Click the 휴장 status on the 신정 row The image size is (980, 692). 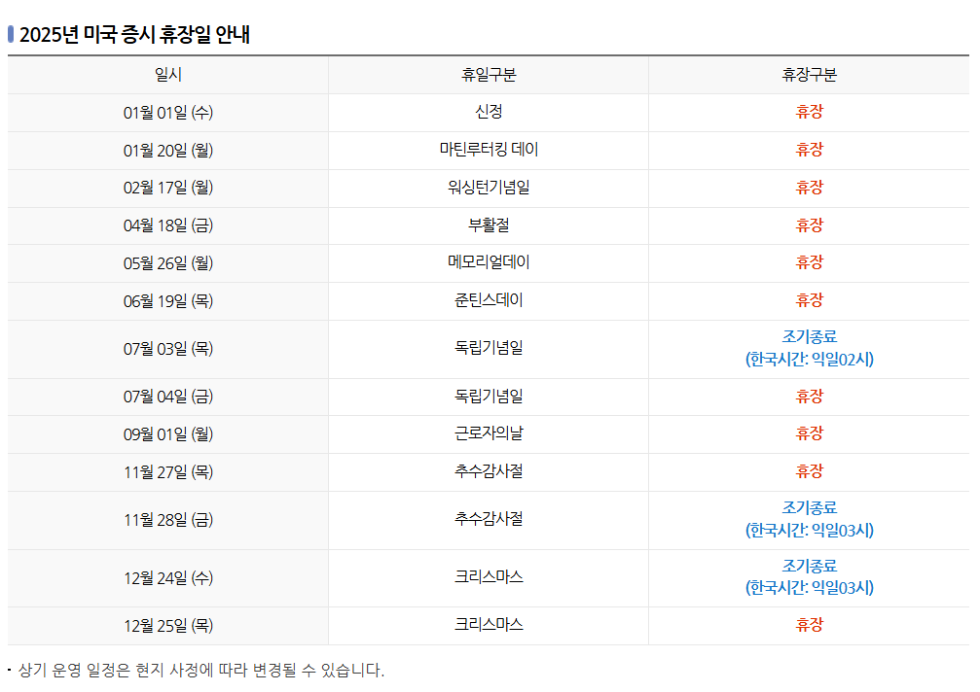tap(808, 112)
